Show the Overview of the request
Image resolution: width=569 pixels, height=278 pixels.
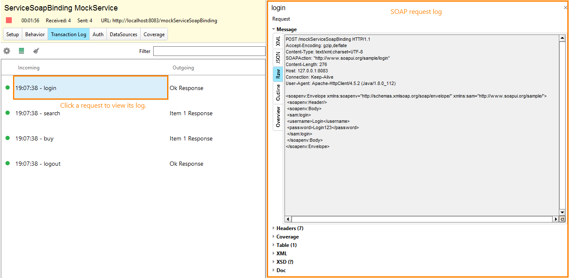278,116
